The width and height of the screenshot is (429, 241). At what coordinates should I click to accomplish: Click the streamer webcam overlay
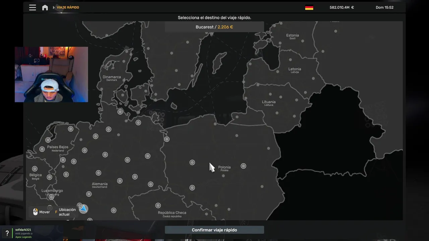[51, 74]
